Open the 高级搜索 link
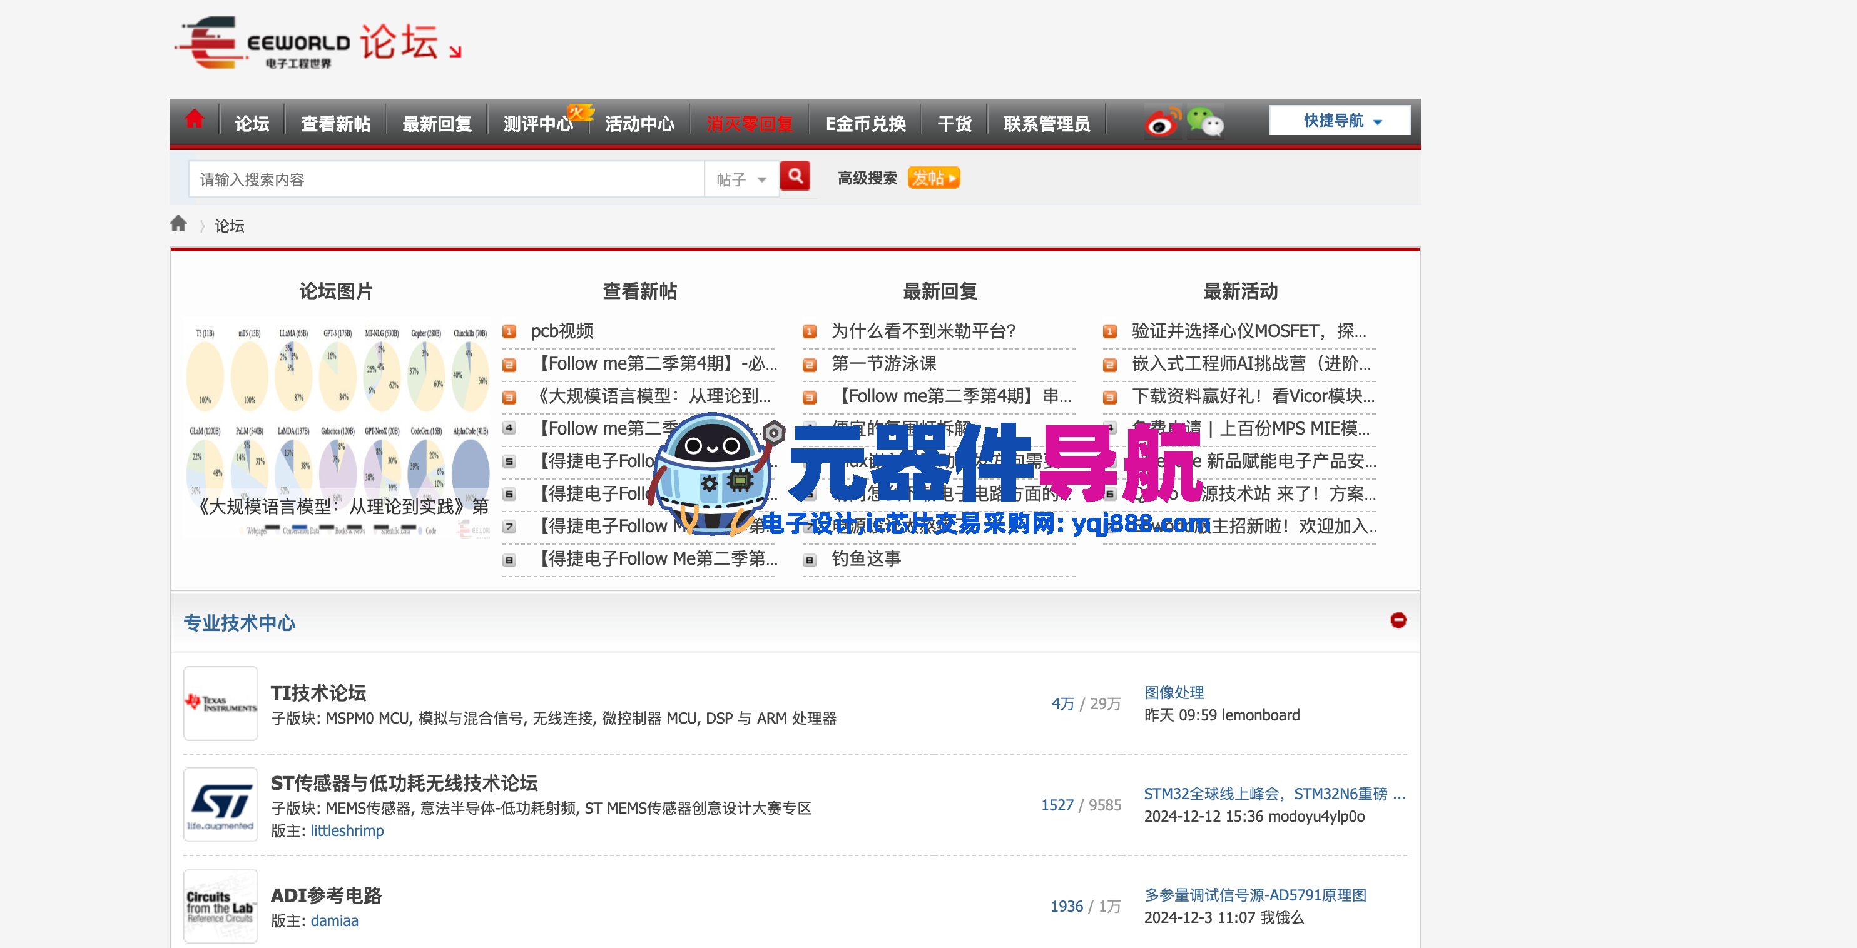The image size is (1857, 948). pos(867,178)
